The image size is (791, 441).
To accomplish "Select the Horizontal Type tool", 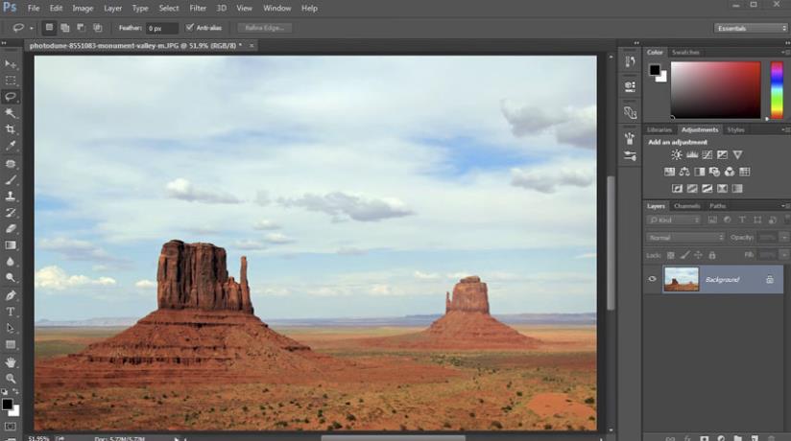I will click(11, 312).
